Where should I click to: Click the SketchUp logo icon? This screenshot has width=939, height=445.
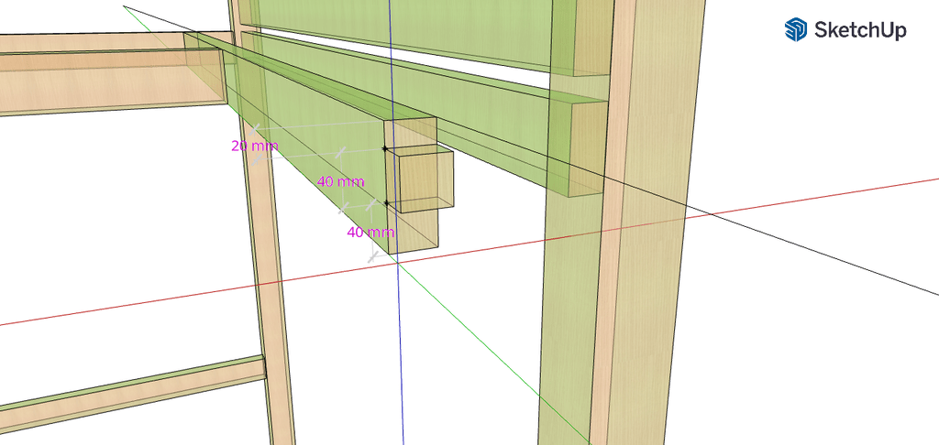point(796,29)
